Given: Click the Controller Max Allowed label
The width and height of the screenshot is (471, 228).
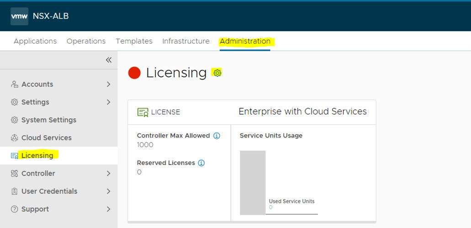Looking at the screenshot, I should 173,136.
